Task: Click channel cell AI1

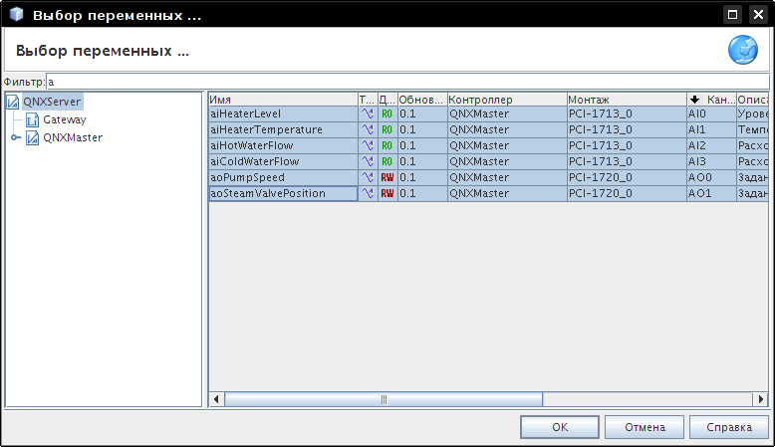Action: pos(711,129)
